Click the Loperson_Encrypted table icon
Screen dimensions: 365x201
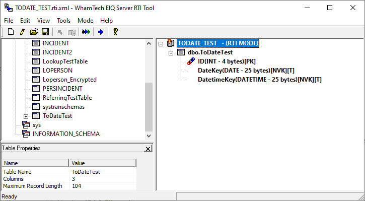[x=36, y=80]
